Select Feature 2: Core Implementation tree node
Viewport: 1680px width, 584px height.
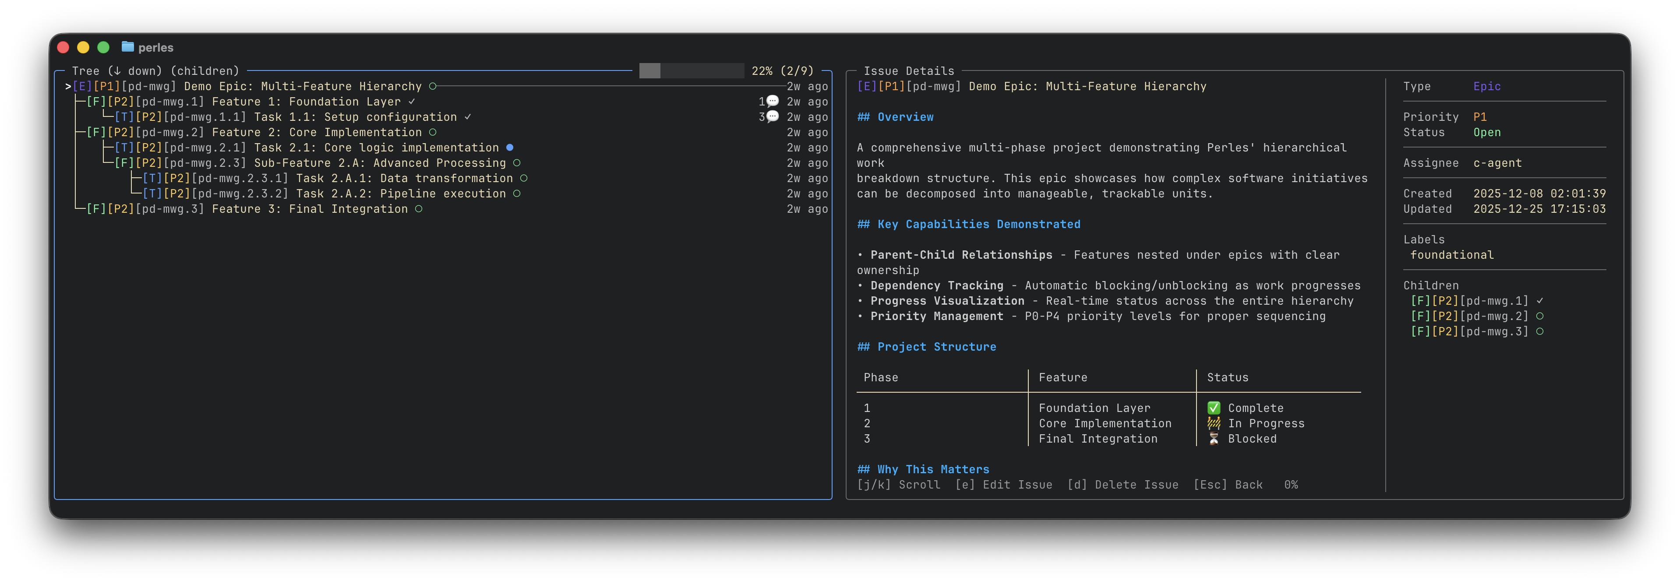click(x=316, y=132)
